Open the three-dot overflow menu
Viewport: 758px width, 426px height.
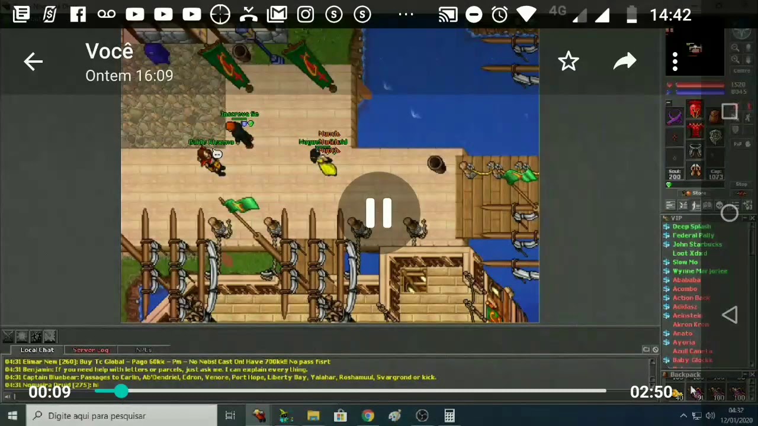675,62
